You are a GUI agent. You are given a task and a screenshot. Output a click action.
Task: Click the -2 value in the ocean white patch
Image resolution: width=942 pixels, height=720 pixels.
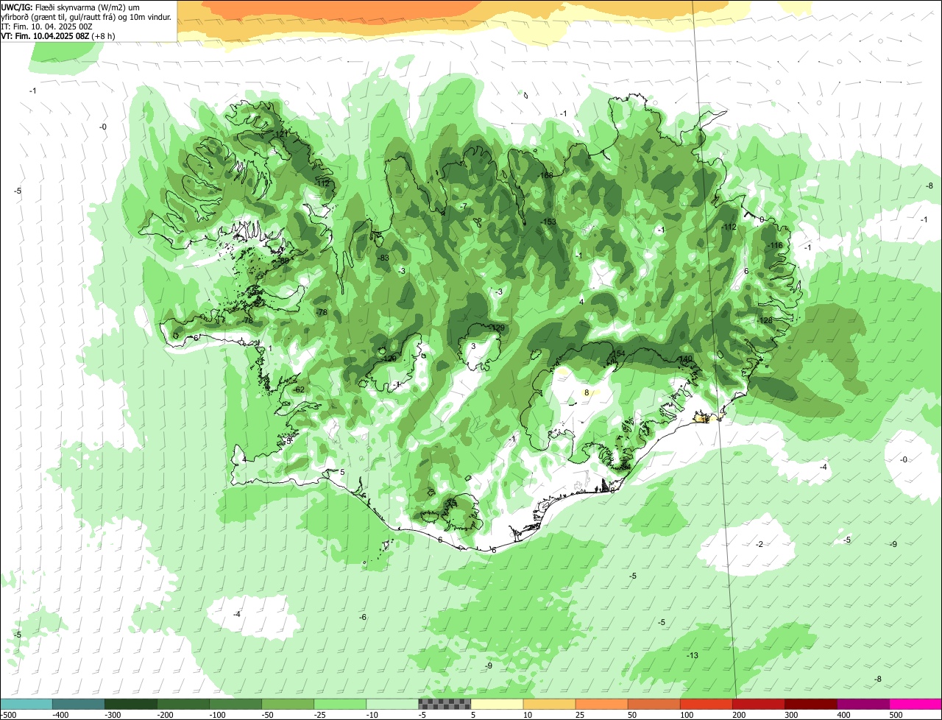point(759,544)
